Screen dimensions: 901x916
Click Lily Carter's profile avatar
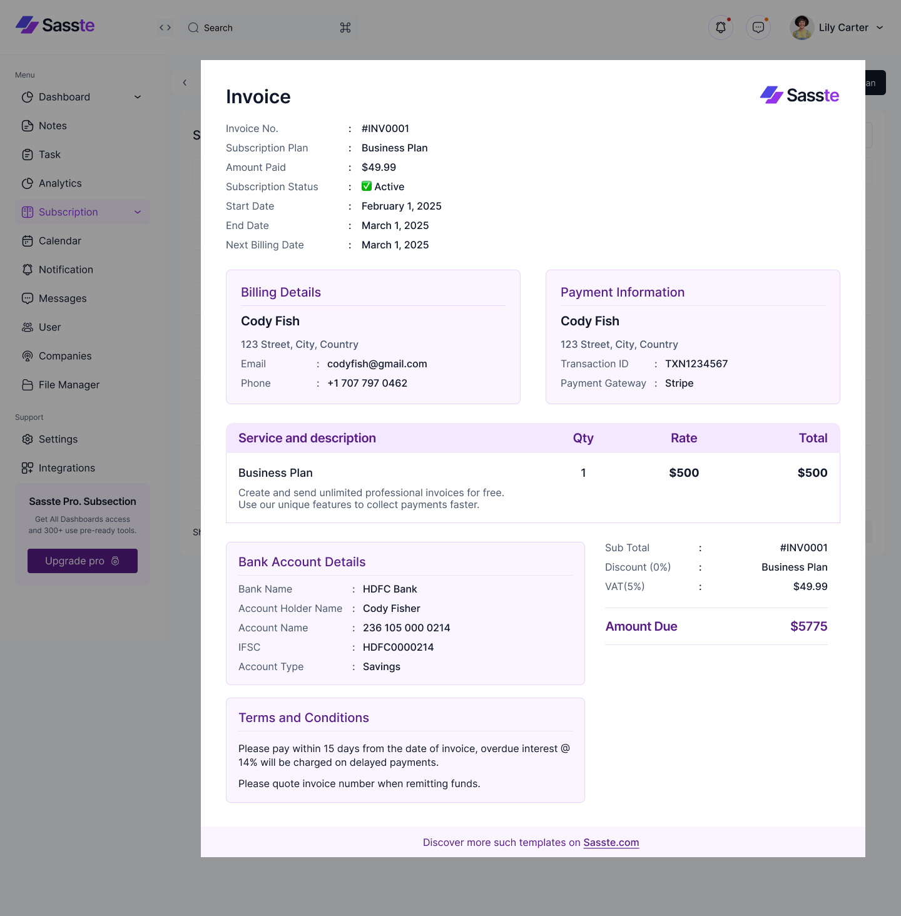(801, 27)
